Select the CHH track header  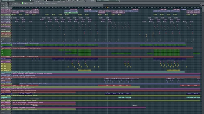[x=6, y=52]
